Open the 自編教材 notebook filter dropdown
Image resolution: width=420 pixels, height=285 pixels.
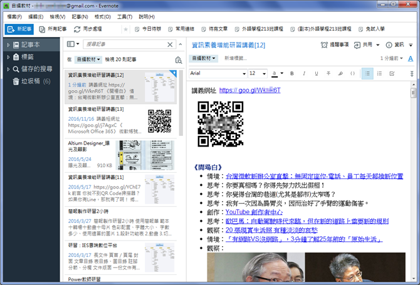pos(88,60)
